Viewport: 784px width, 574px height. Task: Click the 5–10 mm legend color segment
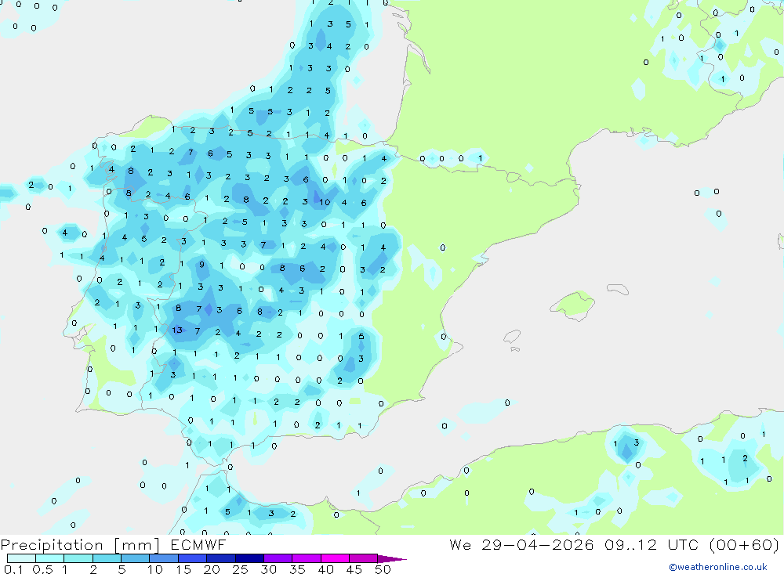136,558
